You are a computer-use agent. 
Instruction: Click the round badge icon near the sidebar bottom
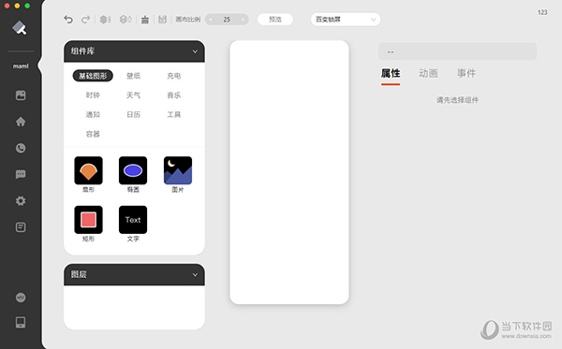pos(21,298)
